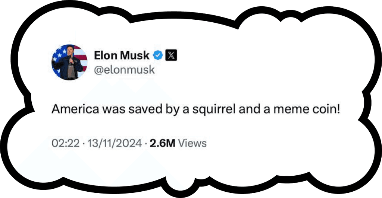
Task: Open the round profile avatar
Action: pos(69,62)
